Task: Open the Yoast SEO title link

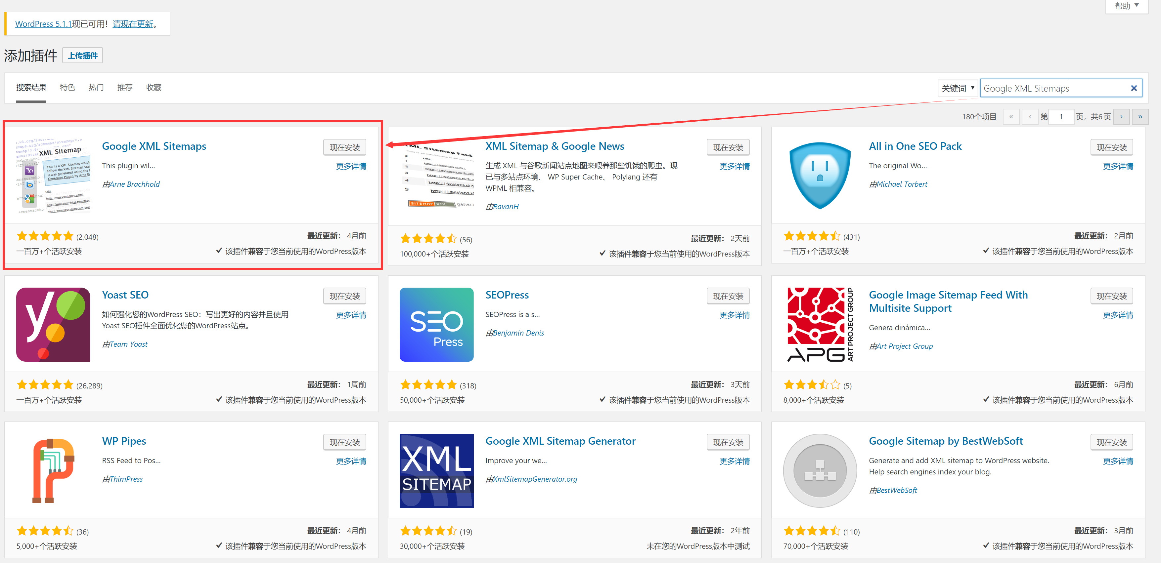Action: [x=125, y=295]
